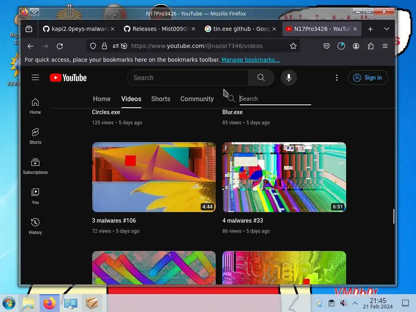Open Home in YouTube sidebar
416x312 pixels.
35,106
